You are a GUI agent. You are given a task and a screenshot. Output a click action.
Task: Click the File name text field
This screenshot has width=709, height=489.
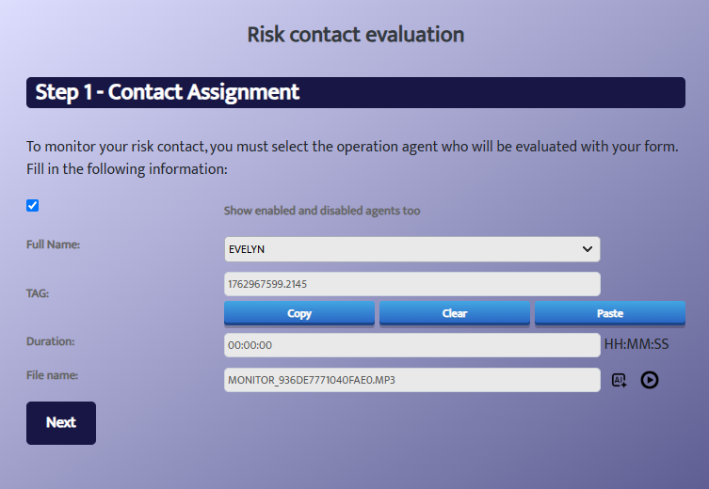[411, 380]
